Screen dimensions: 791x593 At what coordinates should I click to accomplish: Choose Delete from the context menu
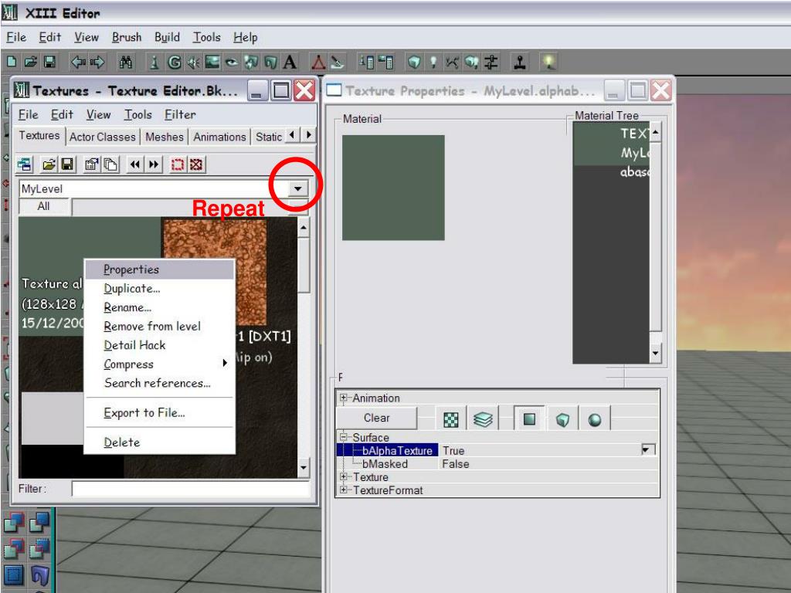pos(159,442)
